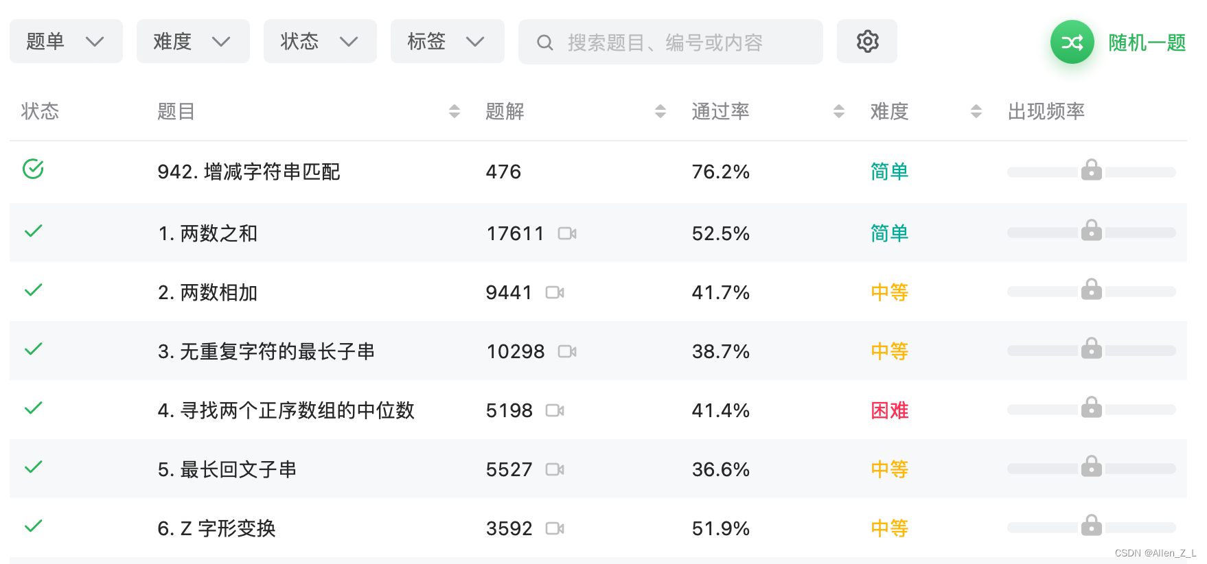Open video solution icon for 两数之和
The image size is (1207, 564).
click(567, 233)
